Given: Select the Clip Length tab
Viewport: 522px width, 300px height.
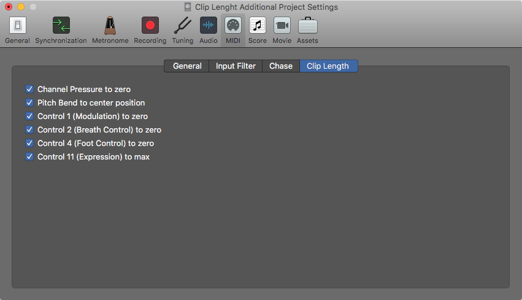Looking at the screenshot, I should click(328, 66).
